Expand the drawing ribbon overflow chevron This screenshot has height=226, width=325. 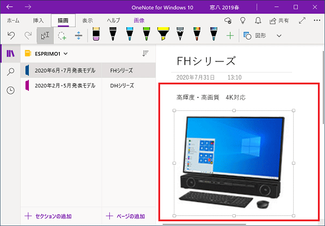tap(279, 36)
